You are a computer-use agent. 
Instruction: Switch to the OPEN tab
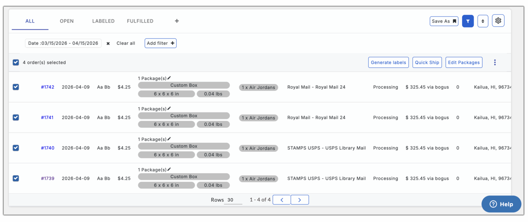(x=67, y=21)
